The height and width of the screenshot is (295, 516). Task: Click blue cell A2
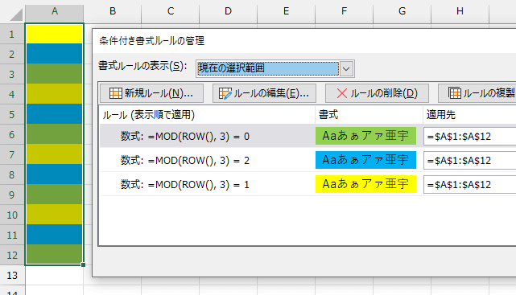click(54, 54)
